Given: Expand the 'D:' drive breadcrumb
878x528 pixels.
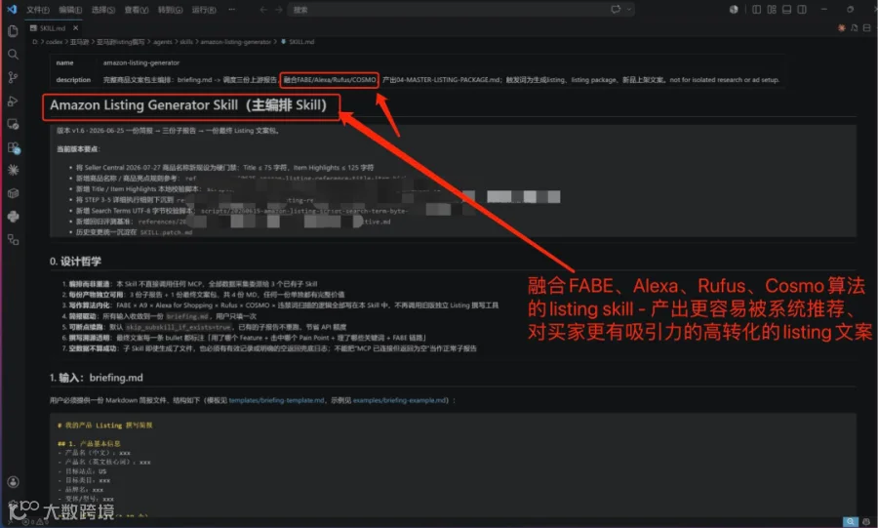Looking at the screenshot, I should tap(35, 42).
